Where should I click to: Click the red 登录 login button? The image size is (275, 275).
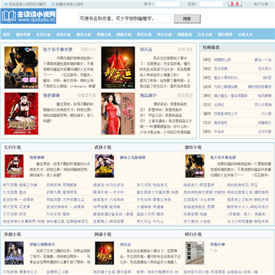[235, 4]
